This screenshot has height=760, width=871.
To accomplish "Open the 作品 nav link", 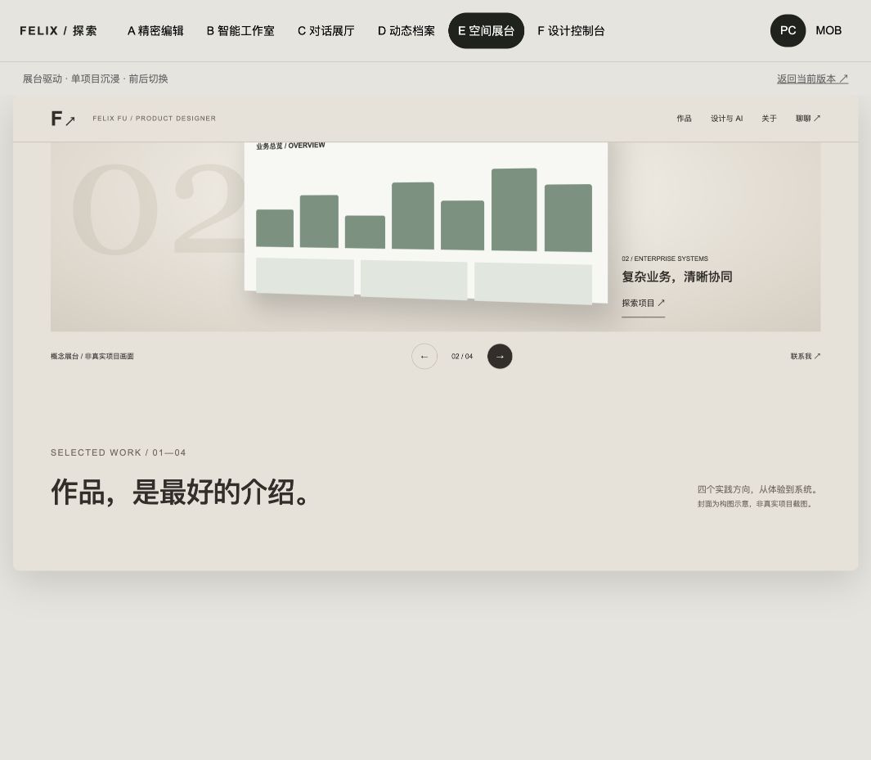I will [x=684, y=119].
